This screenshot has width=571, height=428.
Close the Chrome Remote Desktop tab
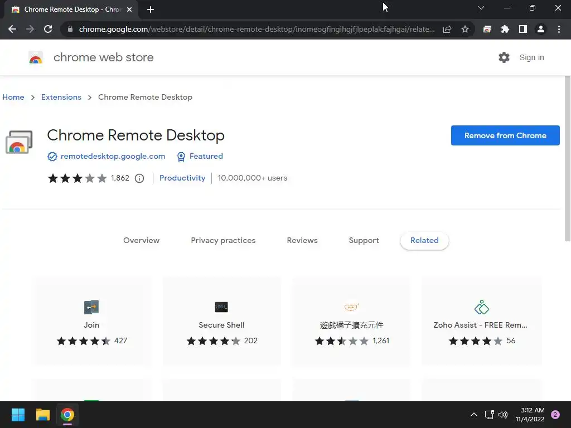pos(129,9)
